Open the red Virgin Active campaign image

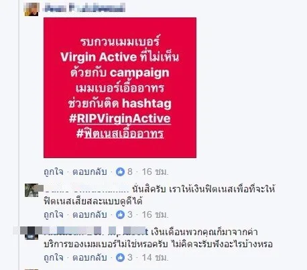[120, 88]
